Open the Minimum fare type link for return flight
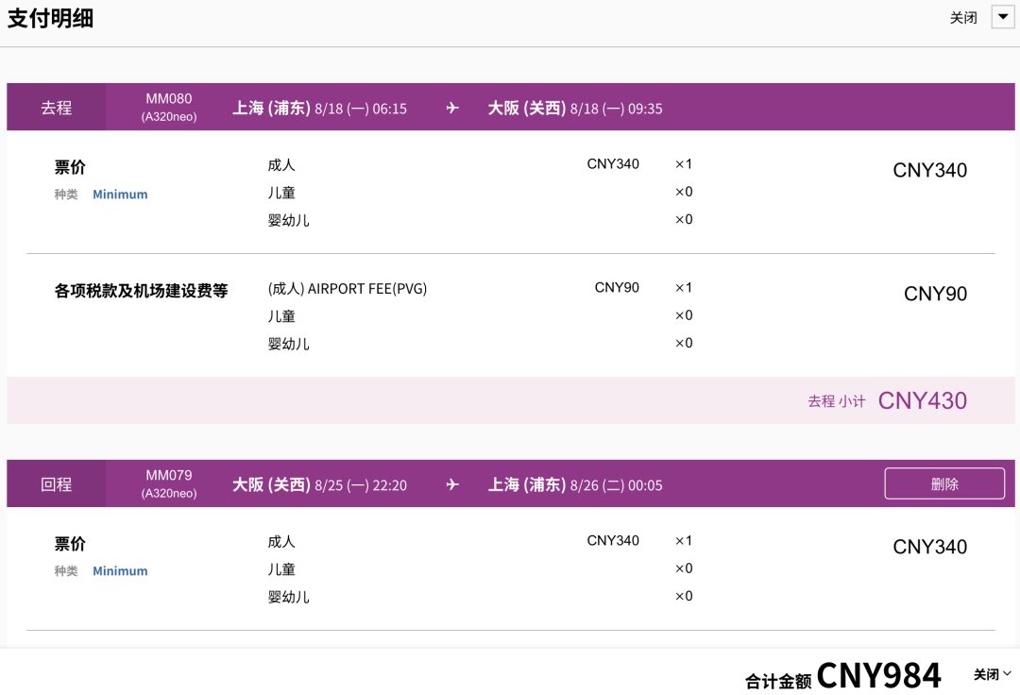Viewport: 1020px width, 695px height. pos(120,570)
